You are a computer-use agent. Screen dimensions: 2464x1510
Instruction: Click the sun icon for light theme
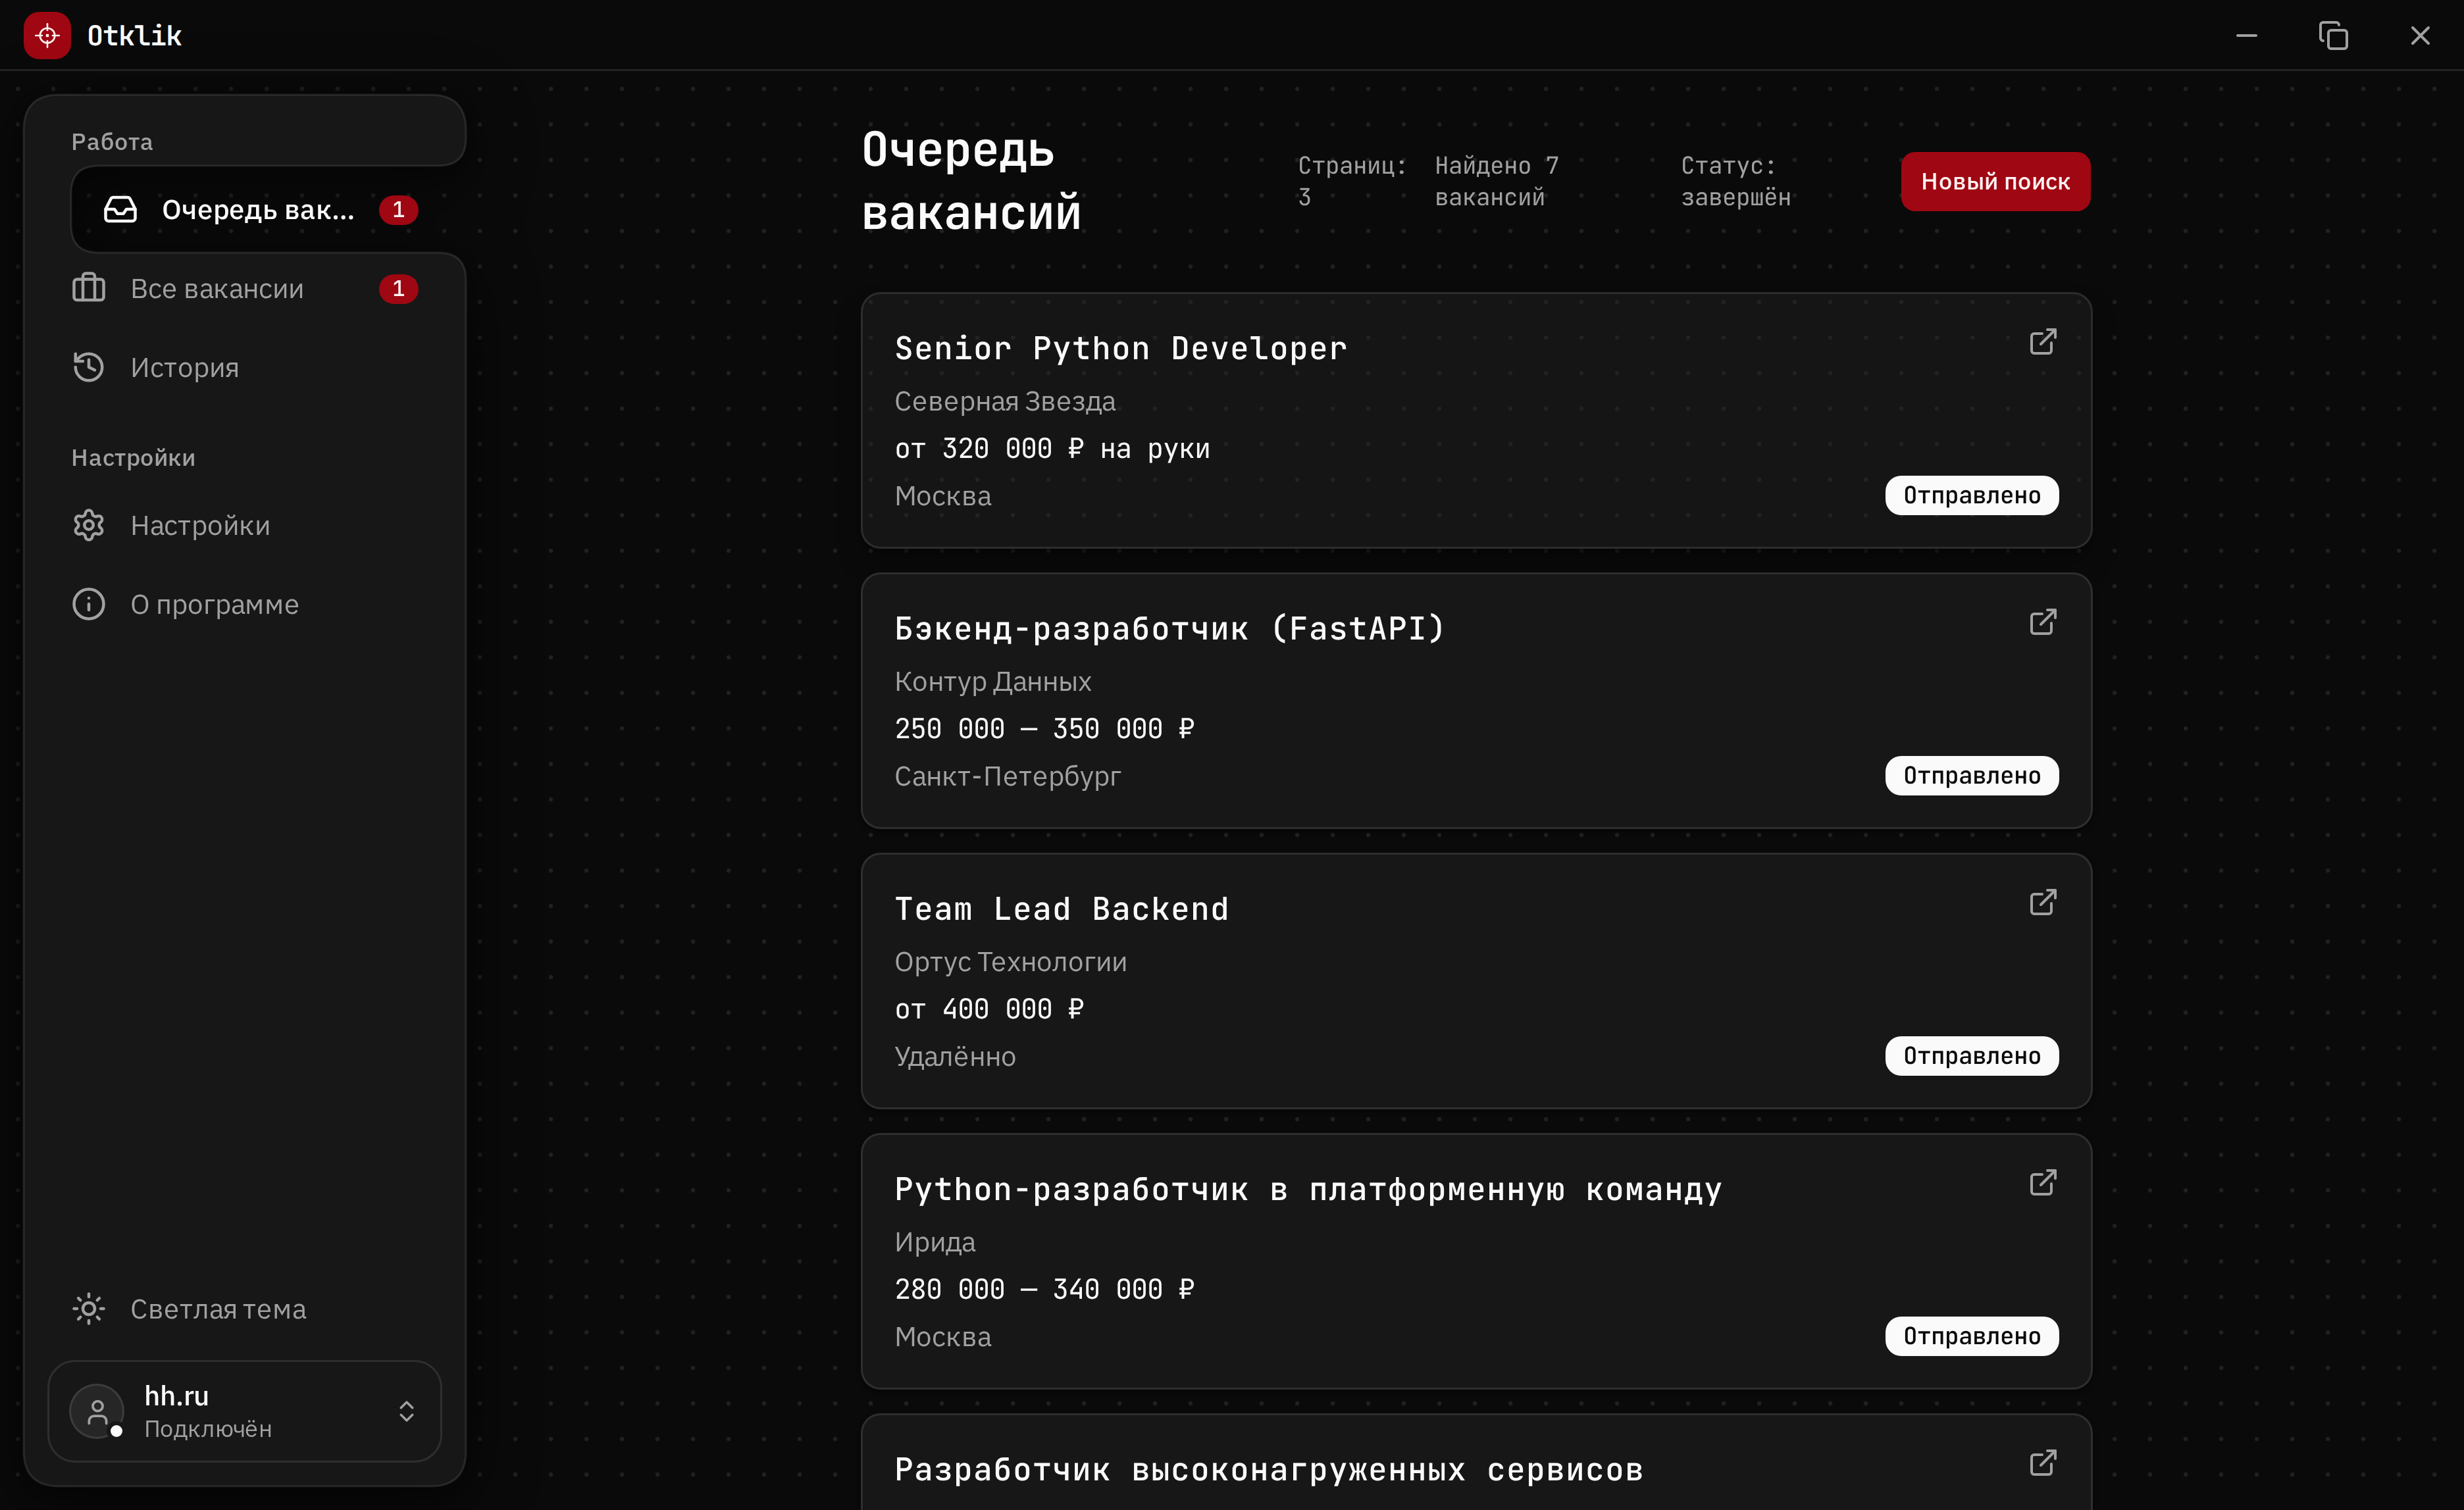pyautogui.click(x=88, y=1308)
